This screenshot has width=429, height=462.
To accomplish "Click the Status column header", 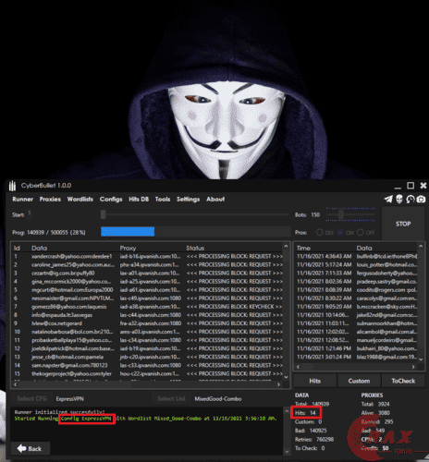I will (195, 248).
